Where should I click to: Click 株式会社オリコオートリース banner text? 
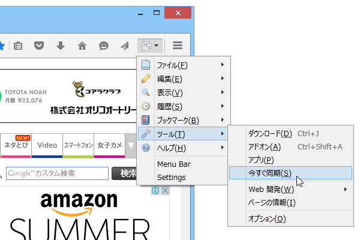[93, 110]
